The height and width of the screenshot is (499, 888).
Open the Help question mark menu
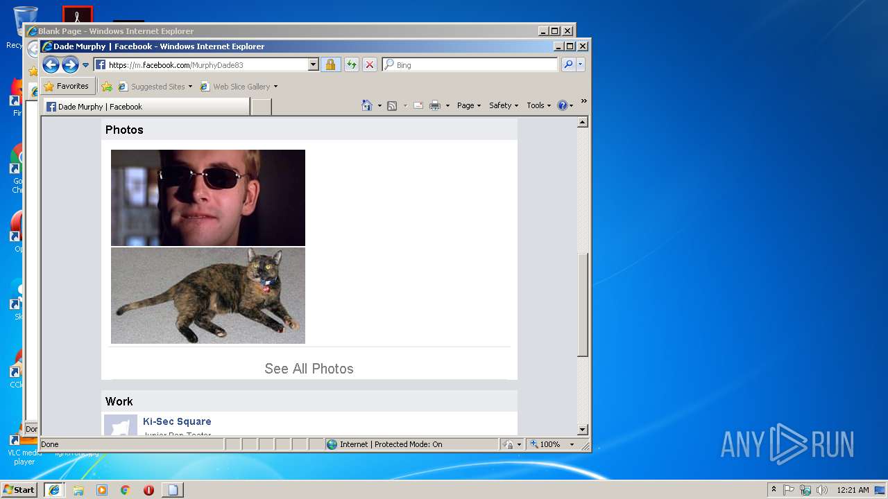pyautogui.click(x=565, y=105)
